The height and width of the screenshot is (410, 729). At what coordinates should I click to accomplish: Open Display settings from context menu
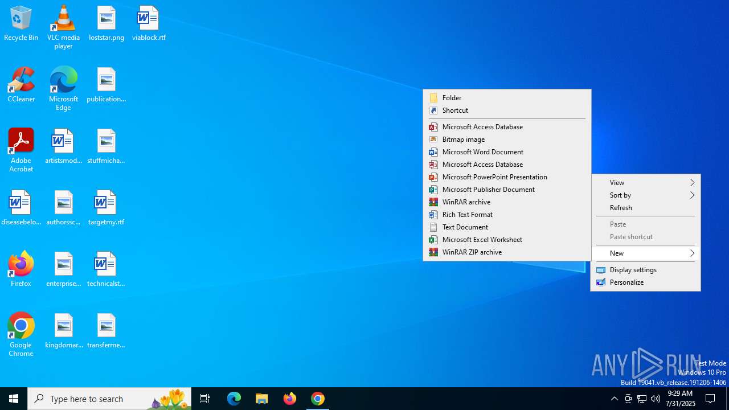coord(645,270)
